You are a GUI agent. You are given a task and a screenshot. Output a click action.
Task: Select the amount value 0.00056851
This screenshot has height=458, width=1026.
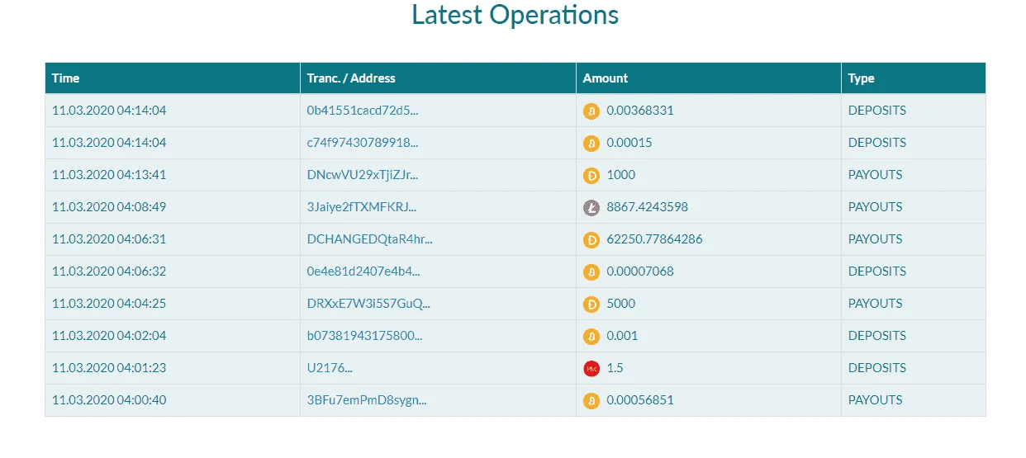tap(640, 400)
